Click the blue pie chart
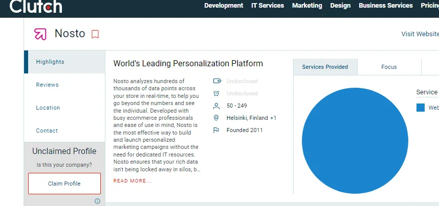The image size is (439, 206). 355,141
